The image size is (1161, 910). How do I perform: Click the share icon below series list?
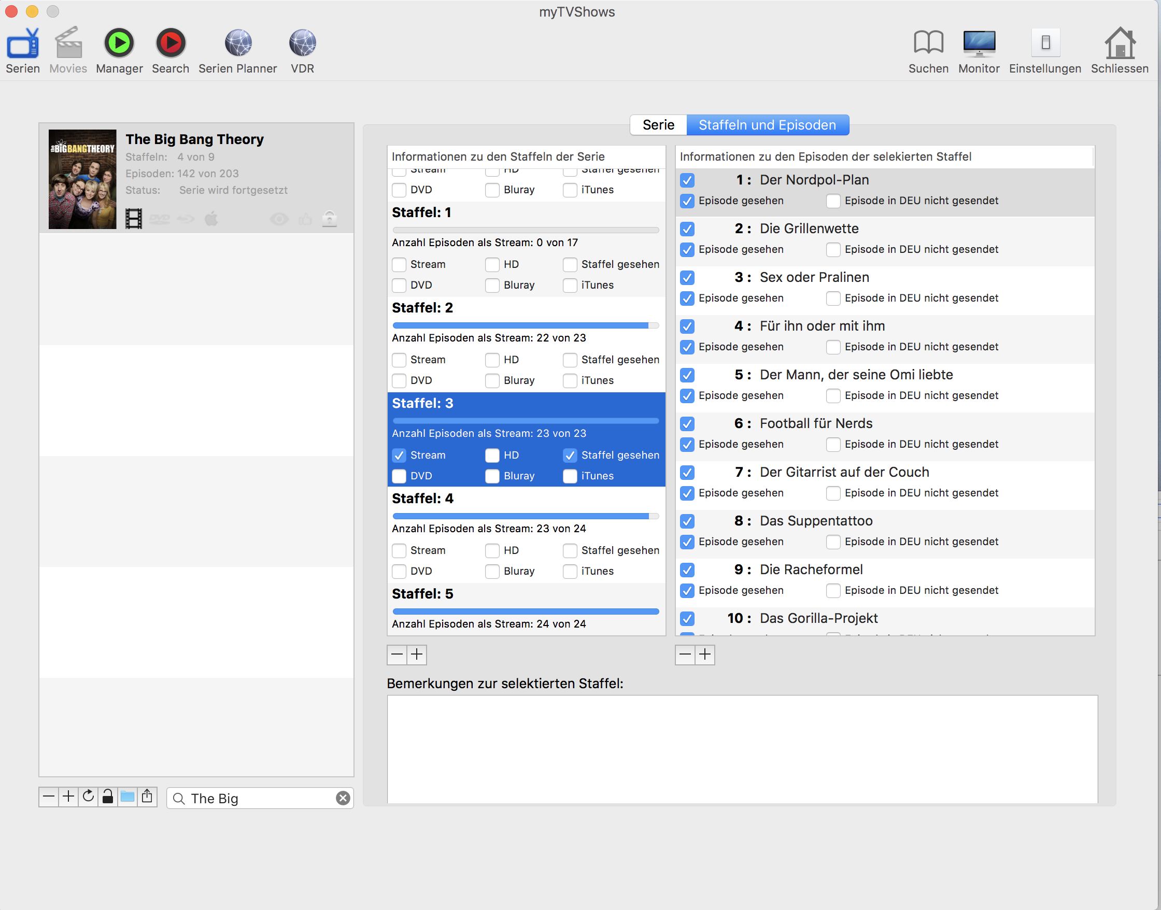pyautogui.click(x=147, y=797)
